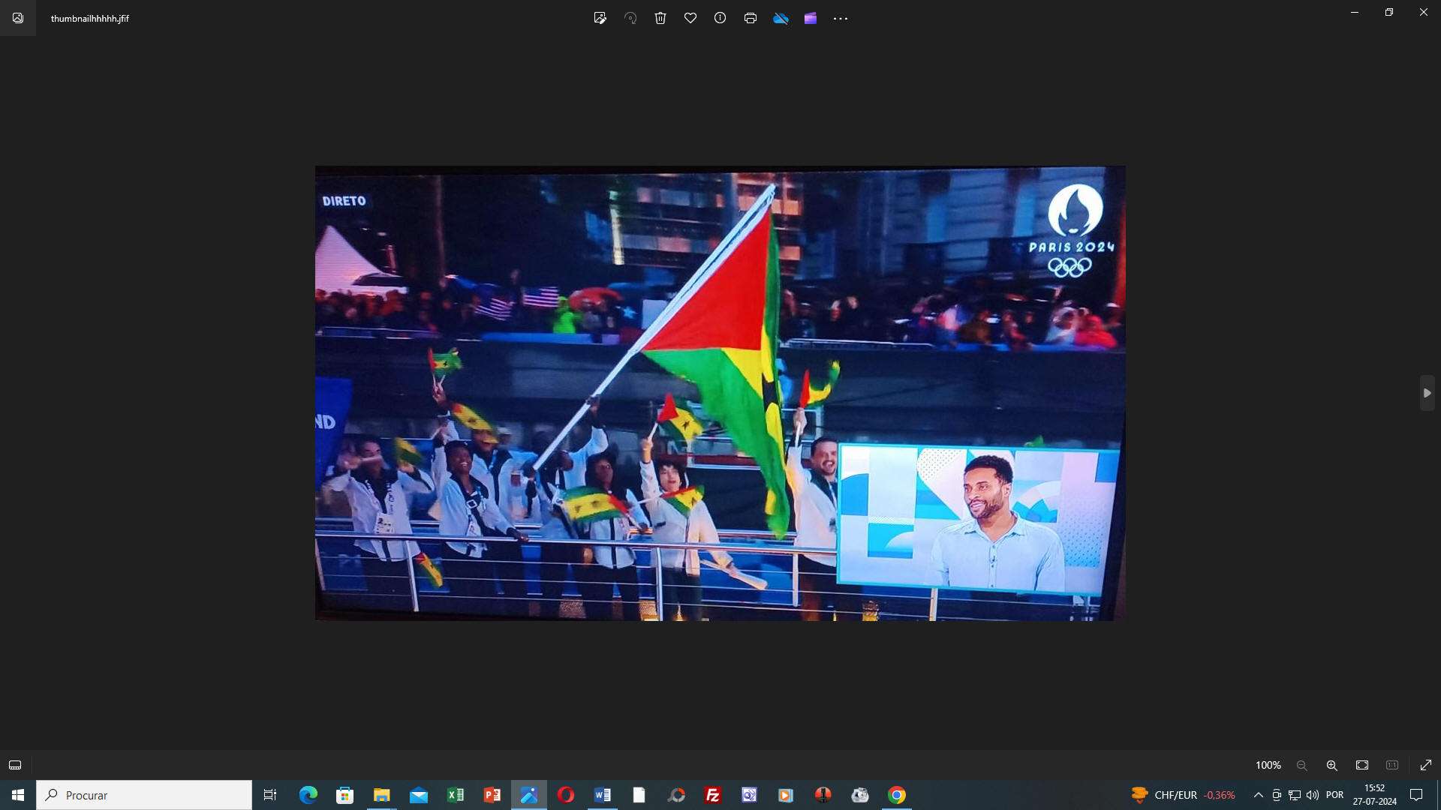This screenshot has height=810, width=1441.
Task: Open the CHF/EUR currency widget
Action: 1183,795
